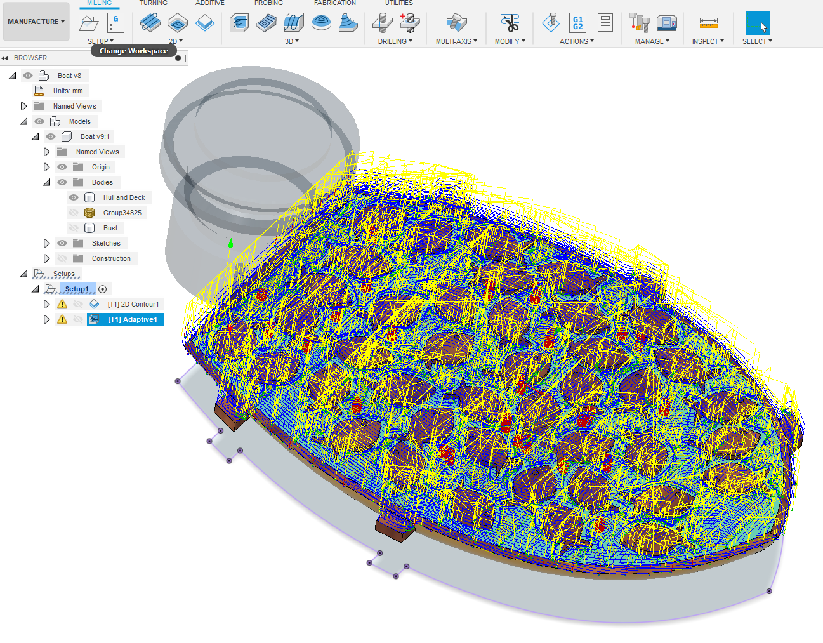This screenshot has height=643, width=823.
Task: Switch to the PROBING tab
Action: [268, 3]
